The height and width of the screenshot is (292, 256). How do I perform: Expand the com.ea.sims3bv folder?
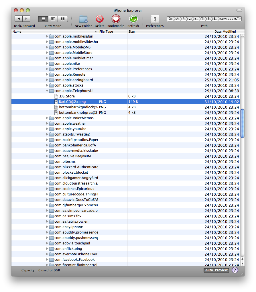tap(47, 216)
